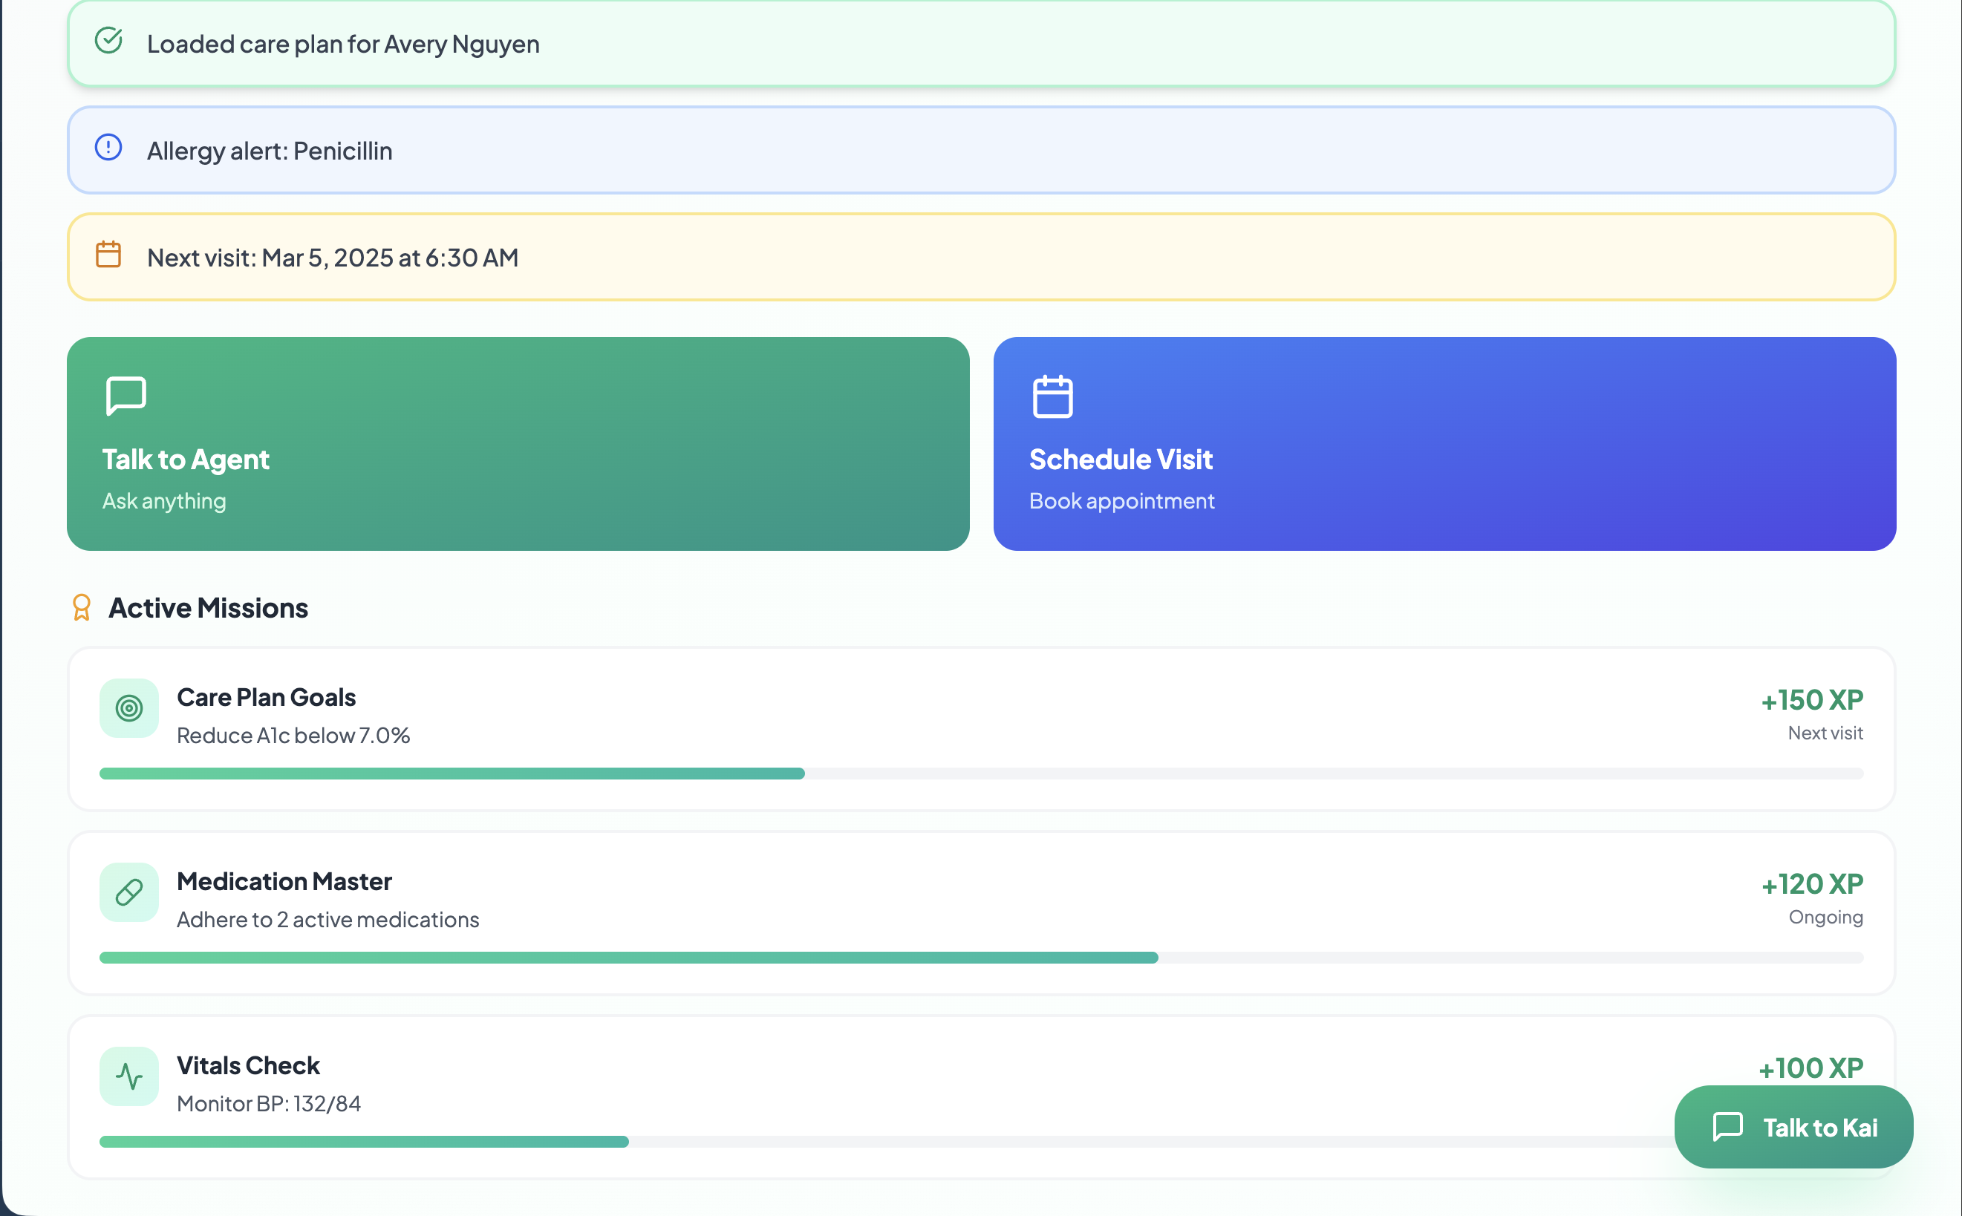Click the allergy alert info icon
The image size is (1962, 1216).
point(108,147)
